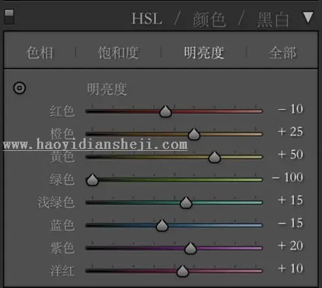The width and height of the screenshot is (322, 288).
Task: Click the 浅绿色 value field showing +15
Action: (x=291, y=200)
